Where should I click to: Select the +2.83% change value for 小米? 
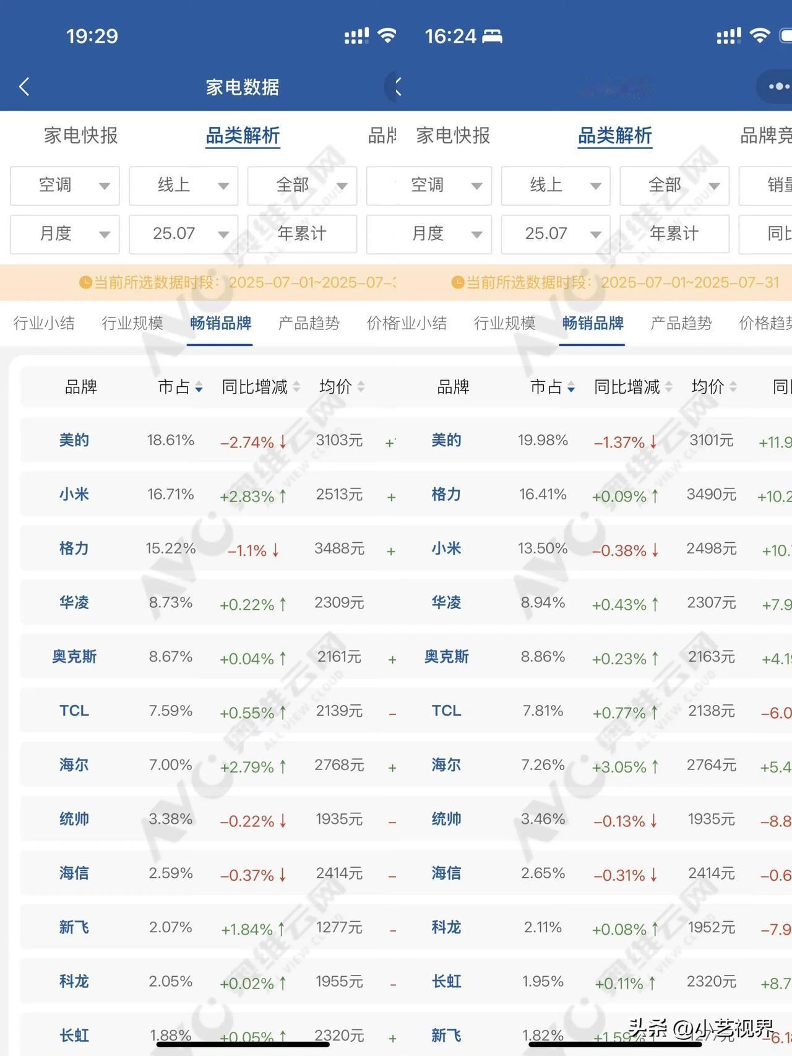(x=253, y=496)
